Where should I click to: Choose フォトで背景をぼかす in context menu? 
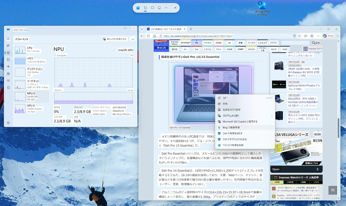pyautogui.click(x=245, y=133)
